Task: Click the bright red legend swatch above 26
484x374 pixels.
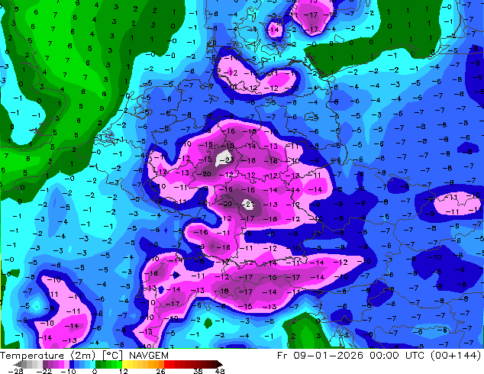Action: coord(166,364)
